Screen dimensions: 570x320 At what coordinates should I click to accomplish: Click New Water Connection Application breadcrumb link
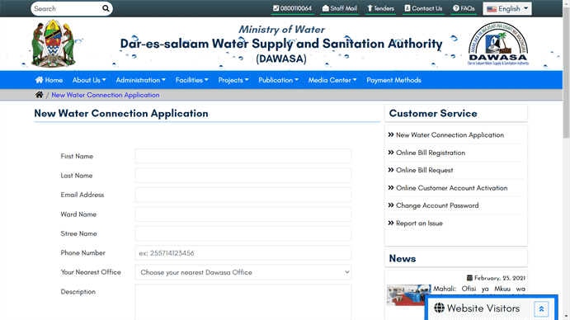click(x=106, y=95)
